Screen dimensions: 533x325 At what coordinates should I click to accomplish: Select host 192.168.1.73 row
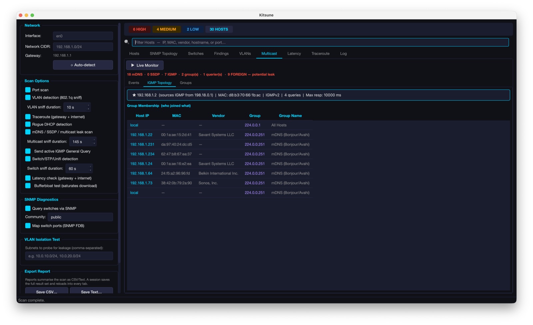[x=220, y=183]
